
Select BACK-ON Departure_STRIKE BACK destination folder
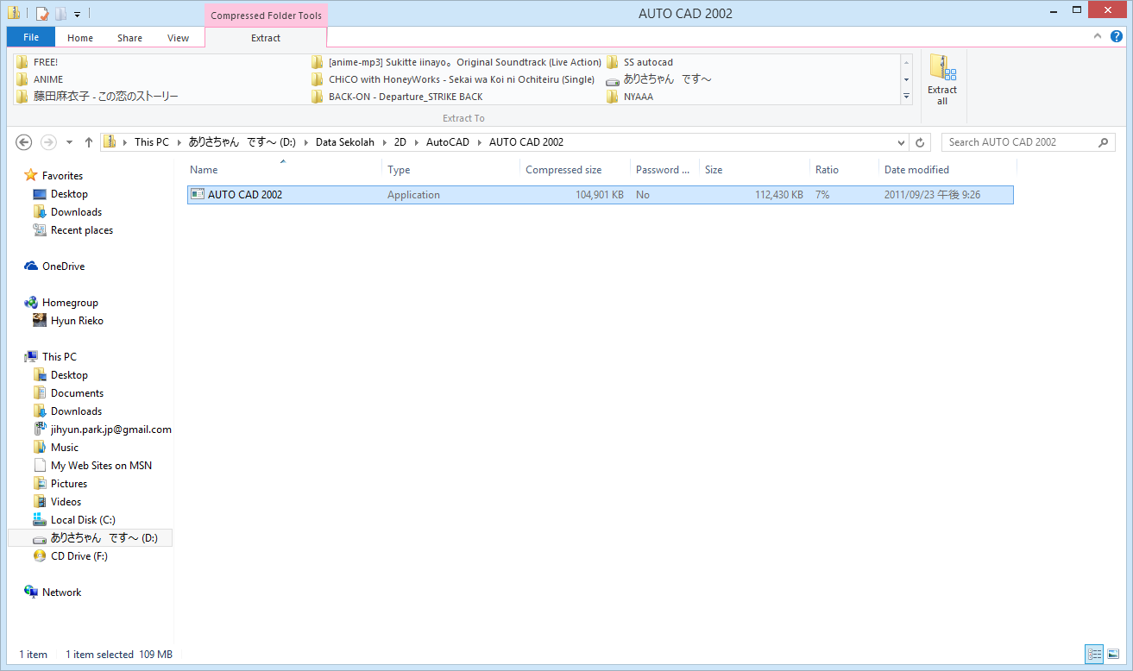click(397, 97)
